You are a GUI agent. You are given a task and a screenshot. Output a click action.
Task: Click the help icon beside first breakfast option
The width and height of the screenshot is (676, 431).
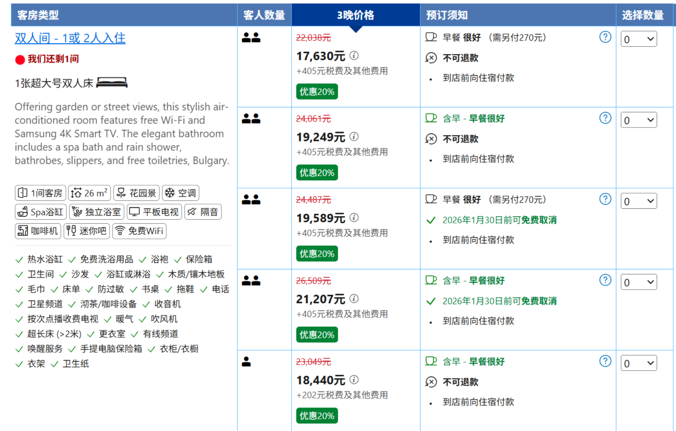click(x=605, y=37)
